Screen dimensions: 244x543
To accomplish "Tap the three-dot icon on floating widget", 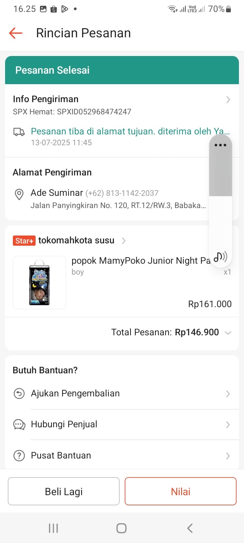I will tap(220, 145).
